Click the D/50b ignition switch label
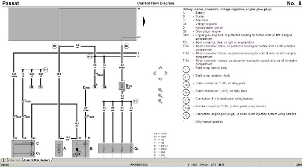Viewport: 302px width, 167px height. click(x=86, y=88)
